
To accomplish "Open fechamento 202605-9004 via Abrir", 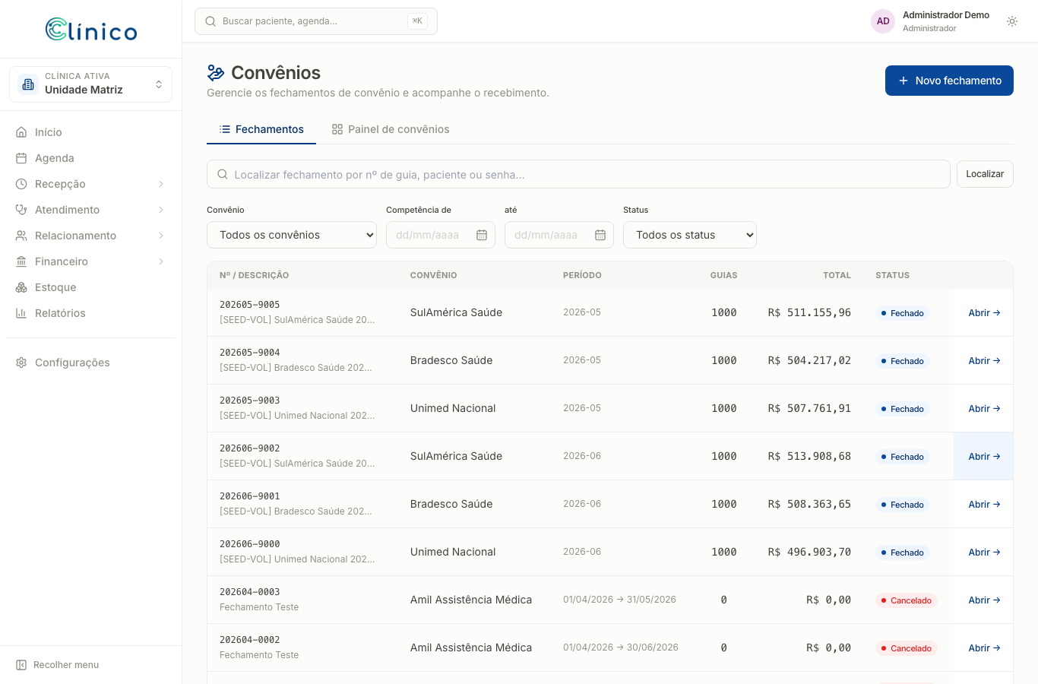I will (x=984, y=361).
